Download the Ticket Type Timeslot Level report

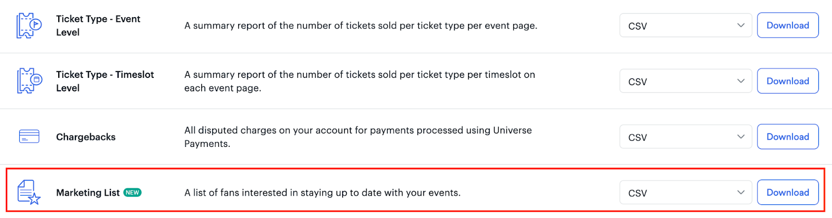coord(788,81)
